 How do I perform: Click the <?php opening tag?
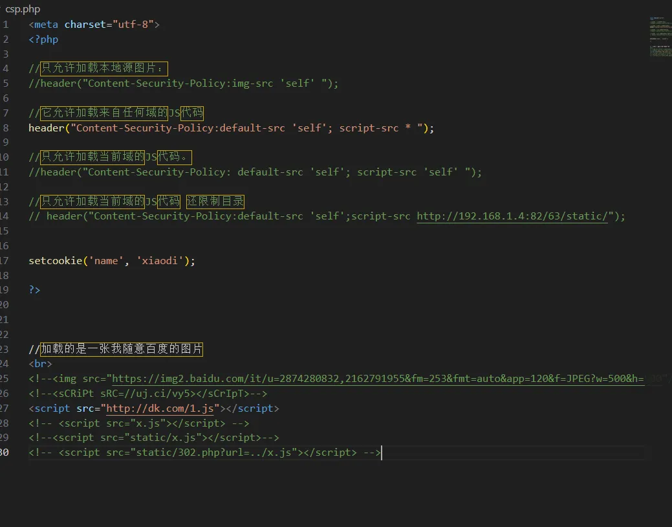(x=43, y=39)
